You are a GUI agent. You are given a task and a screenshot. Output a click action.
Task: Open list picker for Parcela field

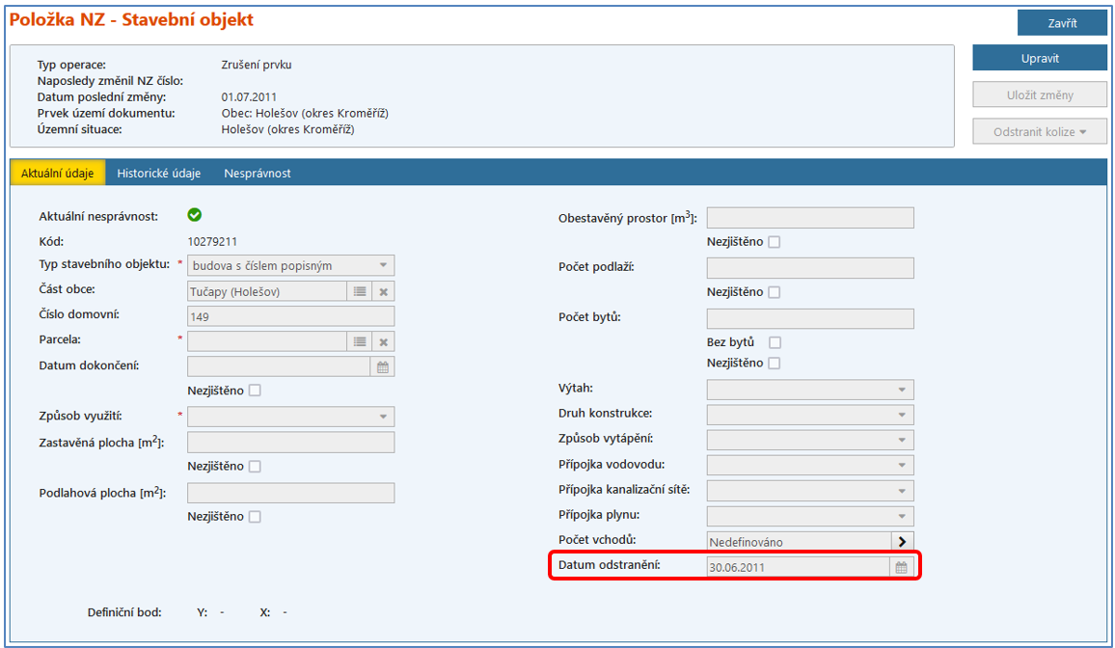click(359, 341)
